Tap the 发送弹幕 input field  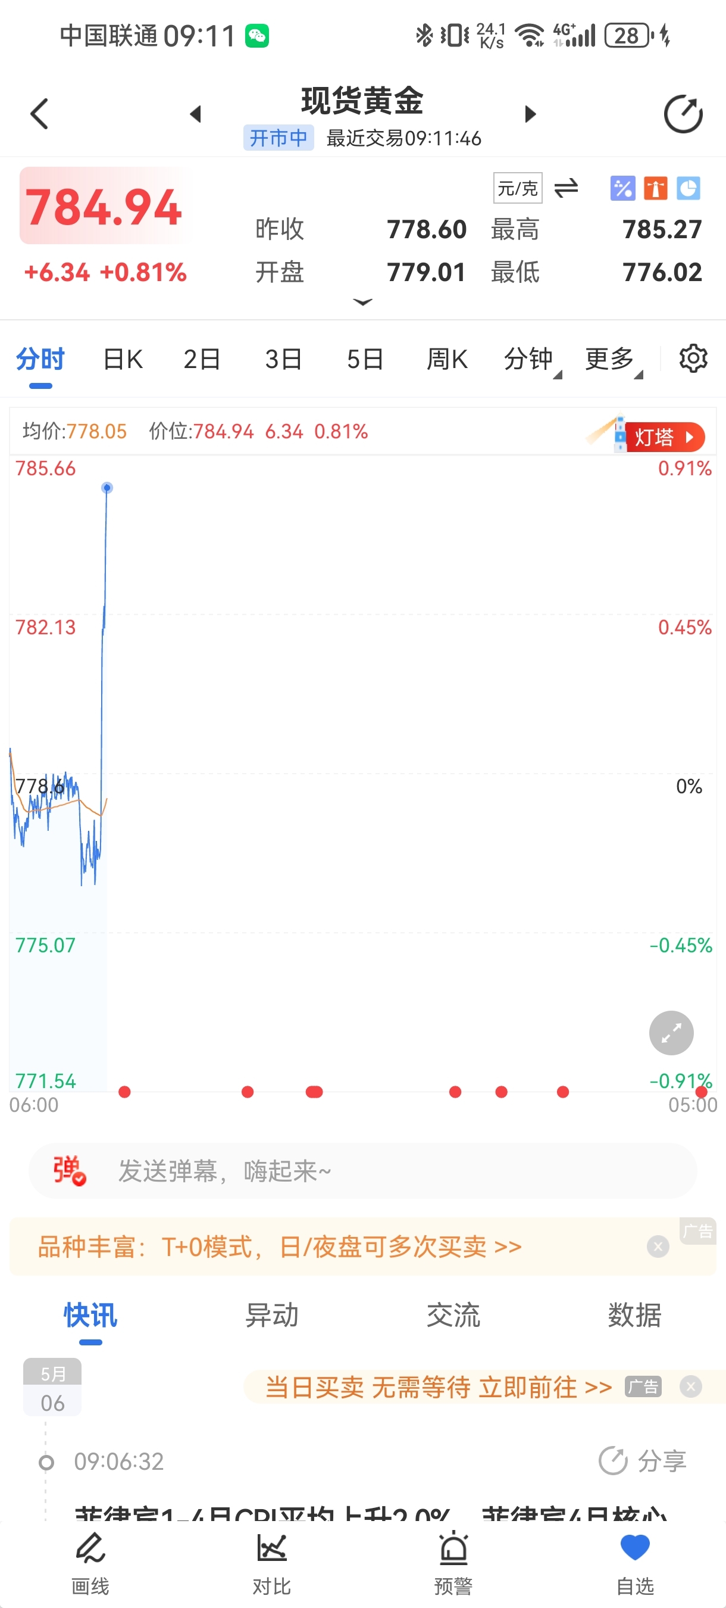362,1170
